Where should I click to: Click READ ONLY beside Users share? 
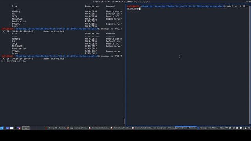click(91, 54)
